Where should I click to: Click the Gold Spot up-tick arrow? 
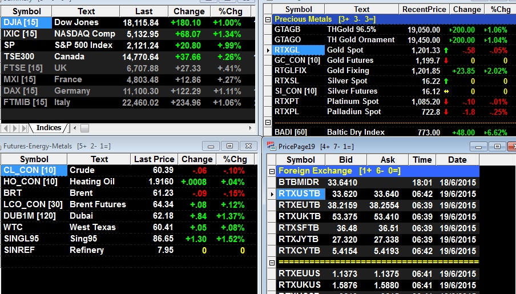pyautogui.click(x=446, y=50)
